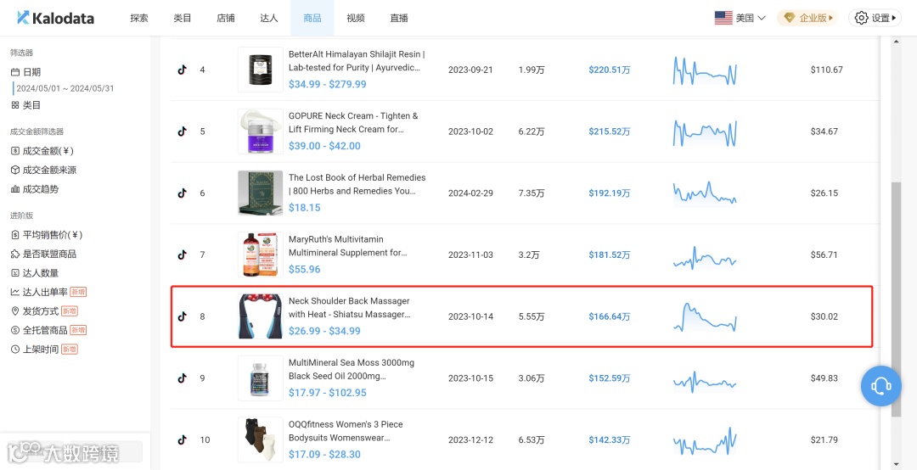Open the OQQfitness Bodysuits thumbnail

261,440
